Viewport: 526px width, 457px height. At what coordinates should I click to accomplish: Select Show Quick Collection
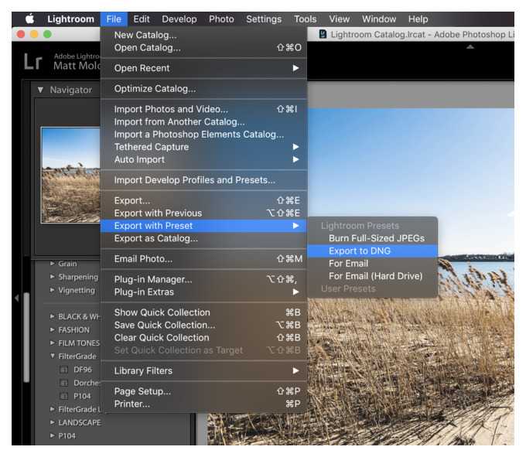coord(203,312)
